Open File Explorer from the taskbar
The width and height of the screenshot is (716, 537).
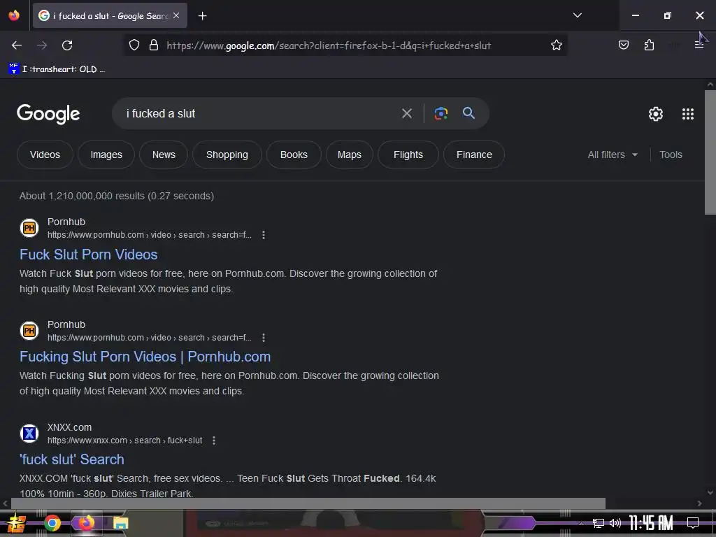tap(120, 523)
